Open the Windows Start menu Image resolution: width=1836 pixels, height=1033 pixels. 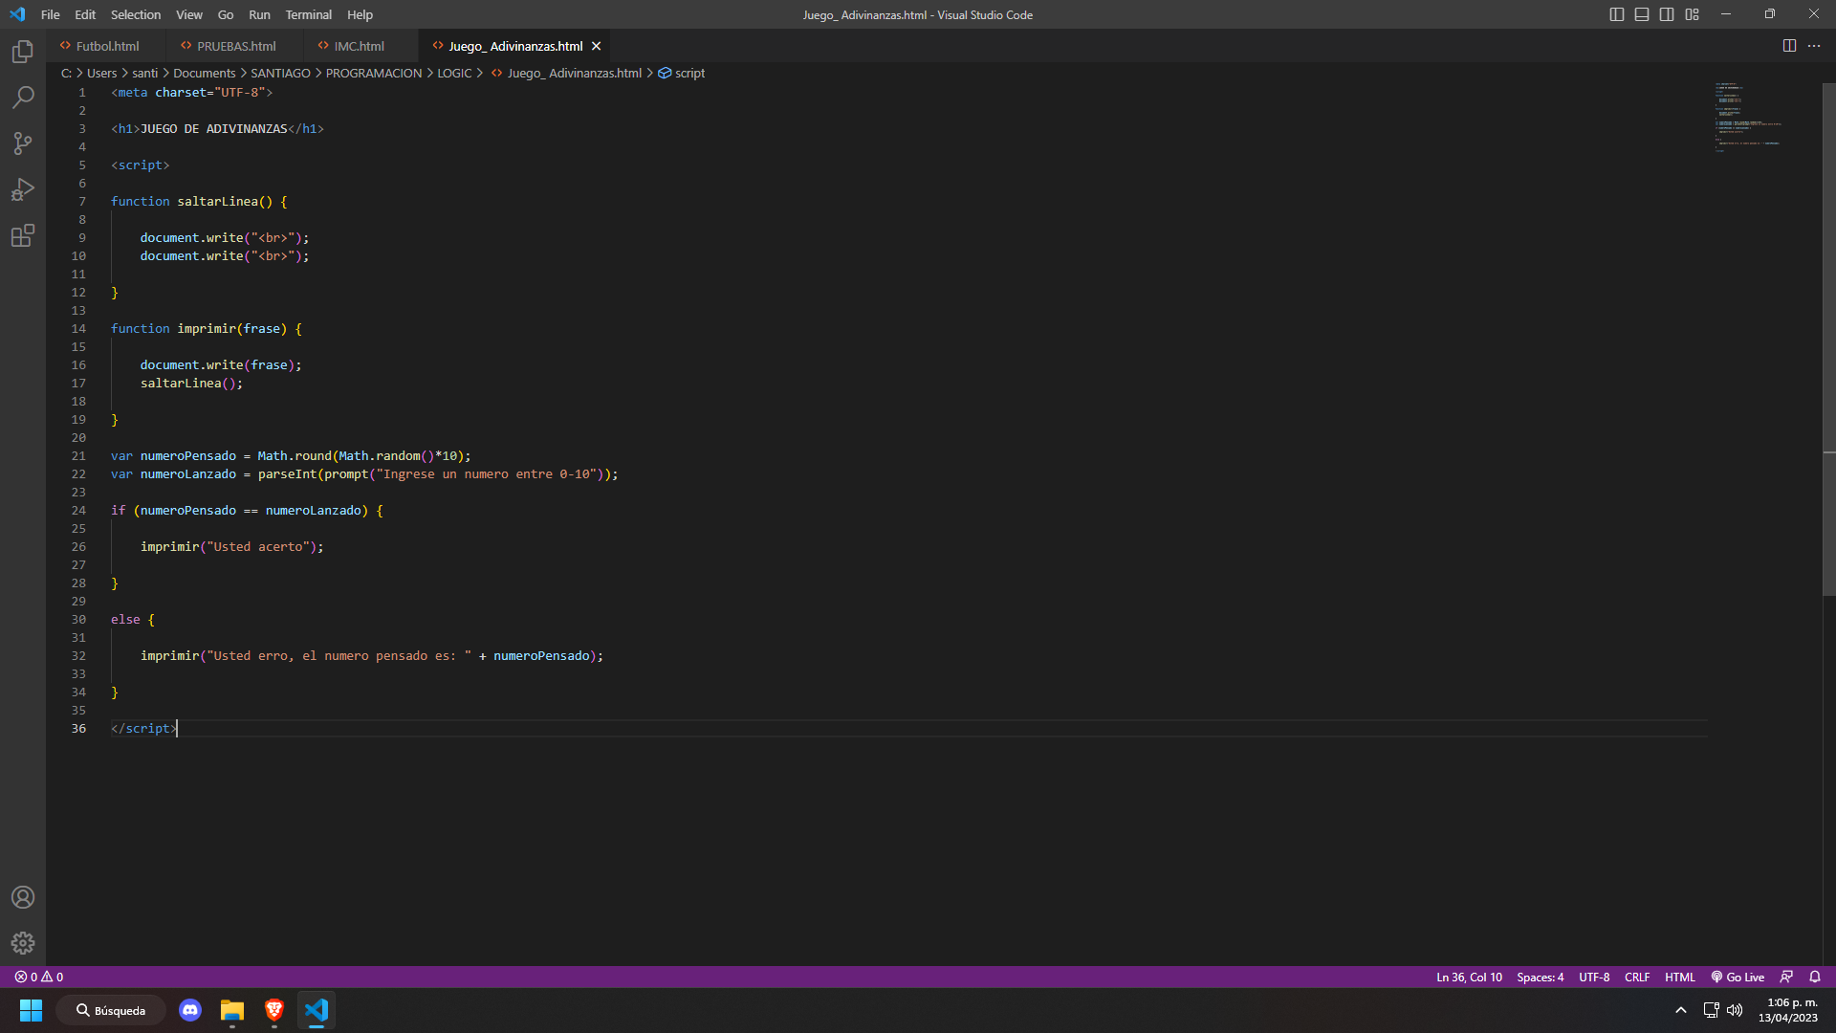pyautogui.click(x=31, y=1010)
